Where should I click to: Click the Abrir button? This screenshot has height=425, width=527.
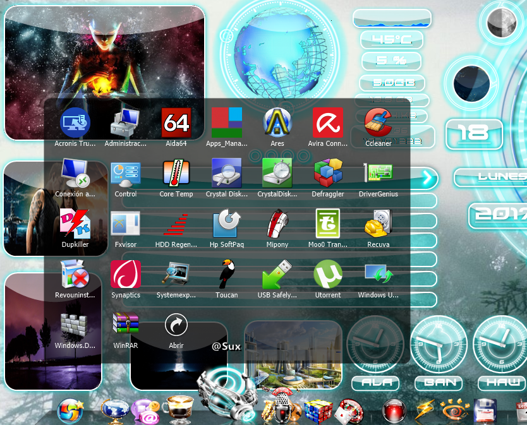coord(176,326)
